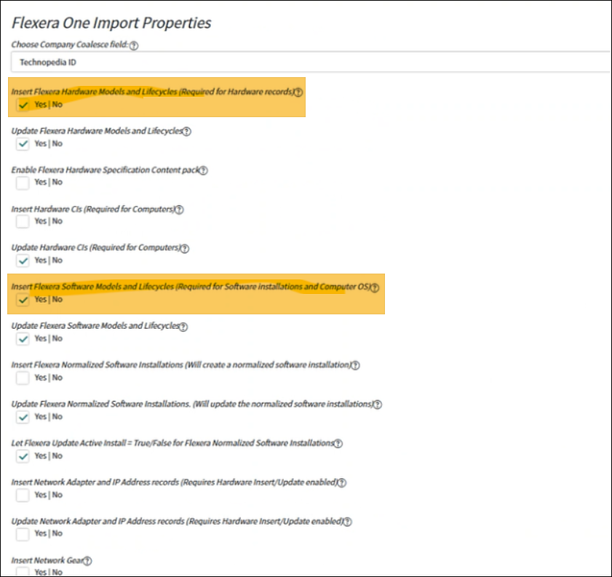Open help for Choose Company Coalesce field
The width and height of the screenshot is (612, 577).
tap(133, 46)
